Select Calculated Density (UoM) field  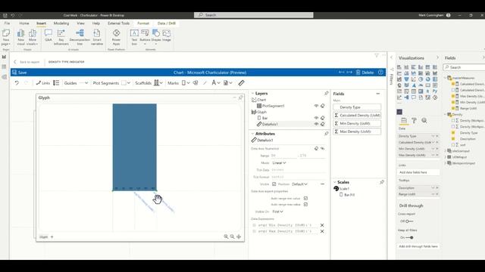[357, 115]
